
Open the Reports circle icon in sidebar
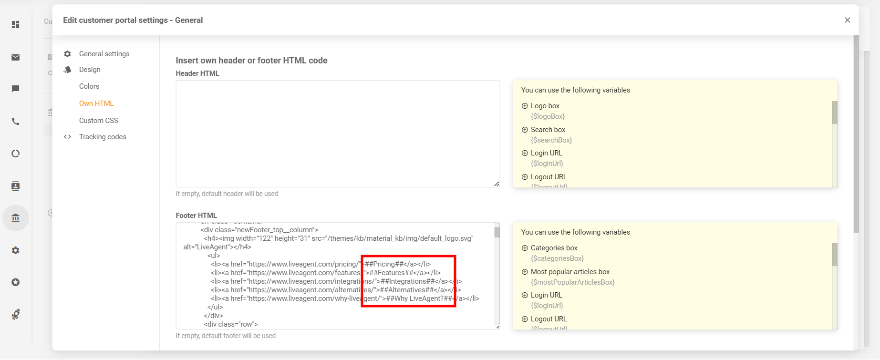[x=16, y=154]
